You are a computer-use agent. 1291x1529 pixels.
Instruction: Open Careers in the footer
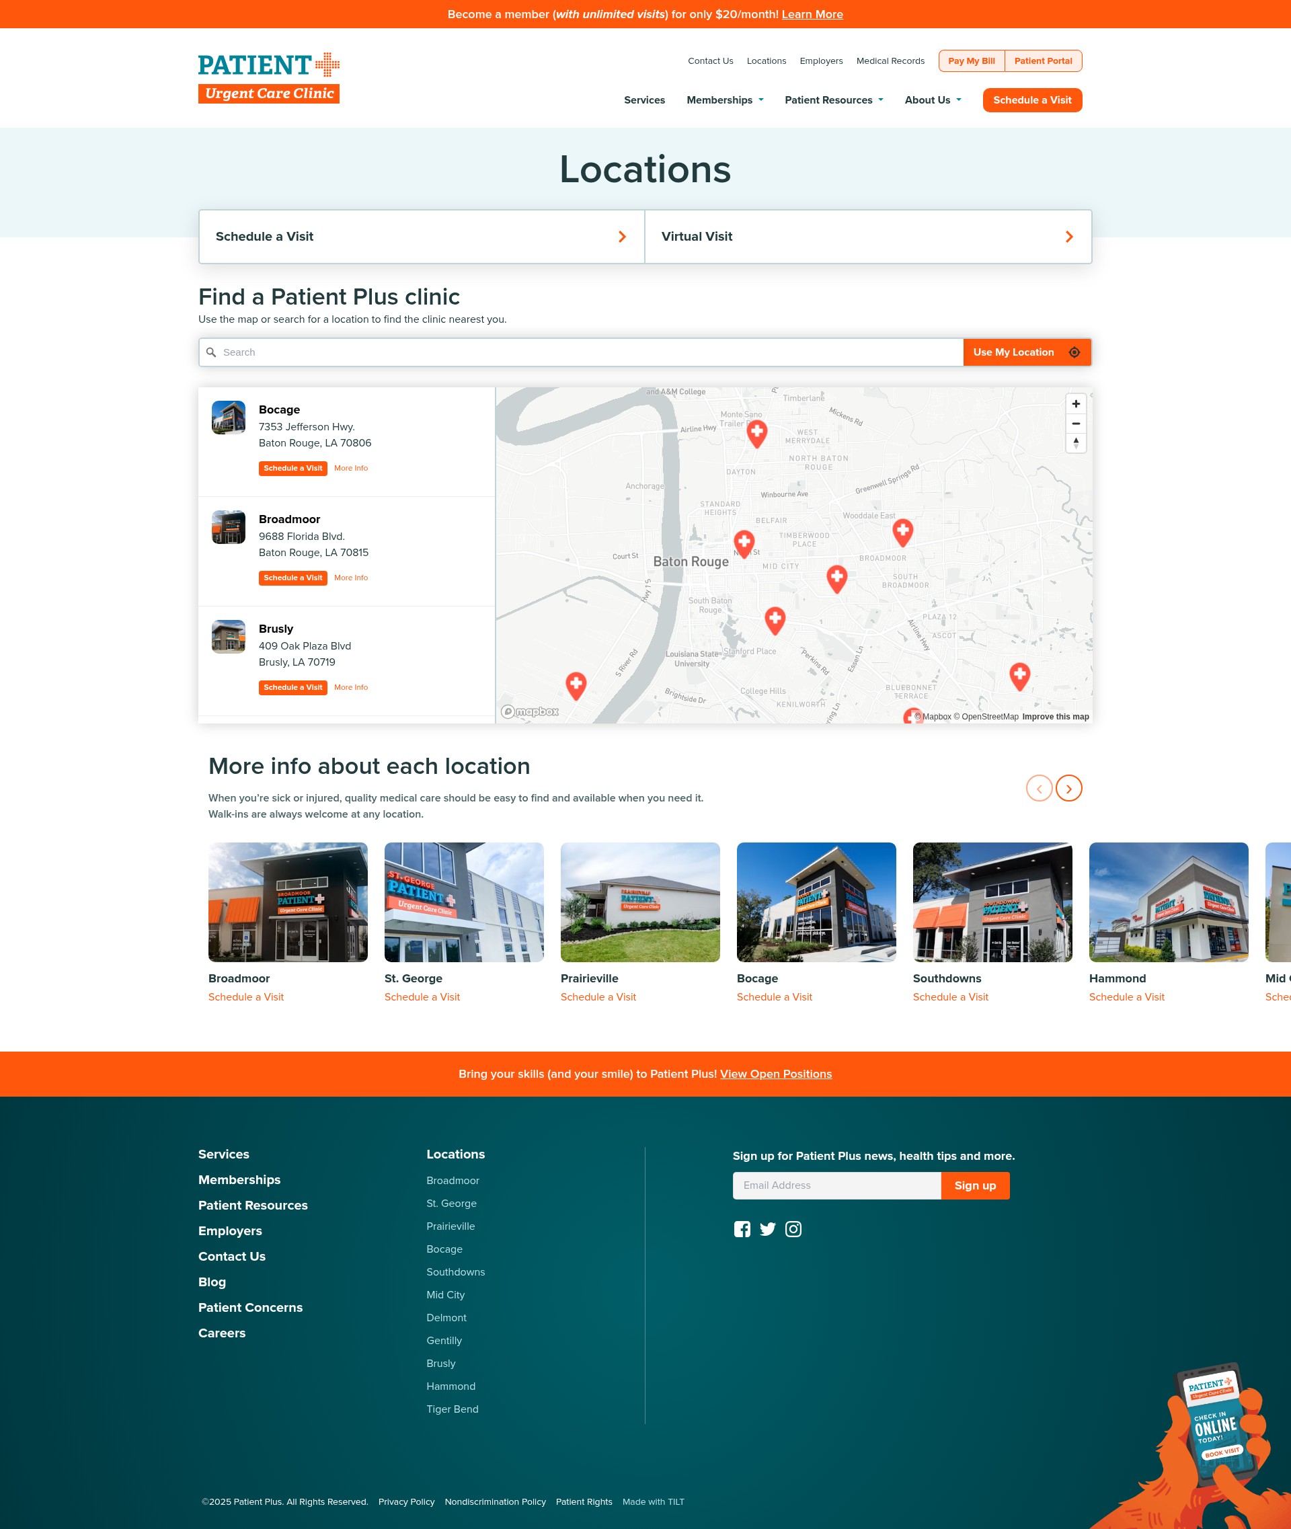[x=222, y=1333]
